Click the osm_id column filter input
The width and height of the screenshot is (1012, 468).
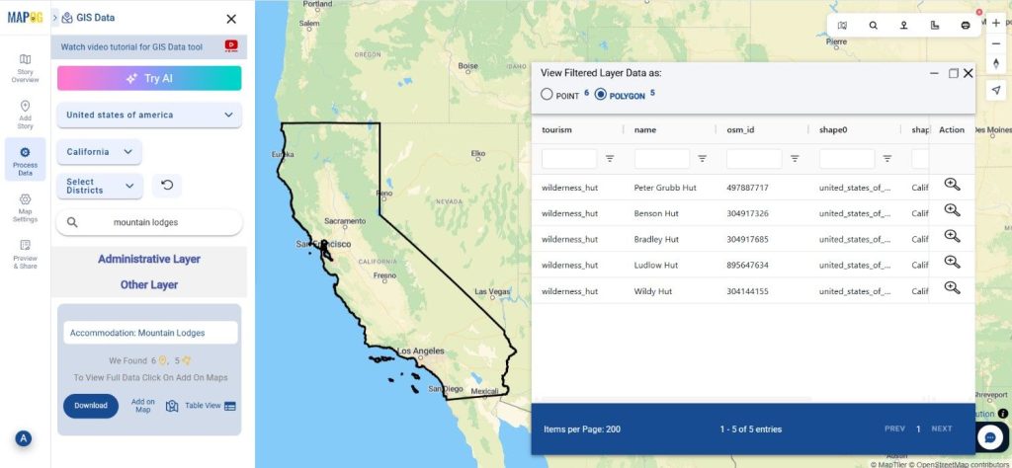(x=754, y=158)
